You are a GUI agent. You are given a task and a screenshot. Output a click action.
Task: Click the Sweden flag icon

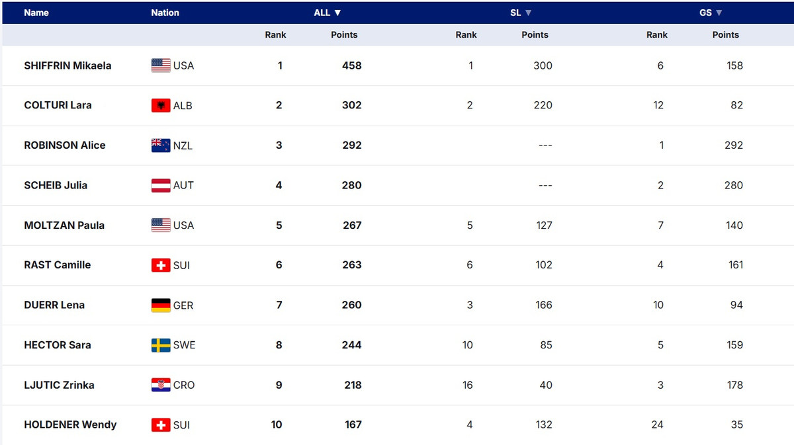click(161, 345)
